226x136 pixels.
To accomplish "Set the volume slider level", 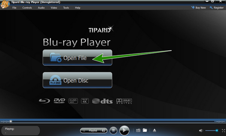I will tap(212, 131).
